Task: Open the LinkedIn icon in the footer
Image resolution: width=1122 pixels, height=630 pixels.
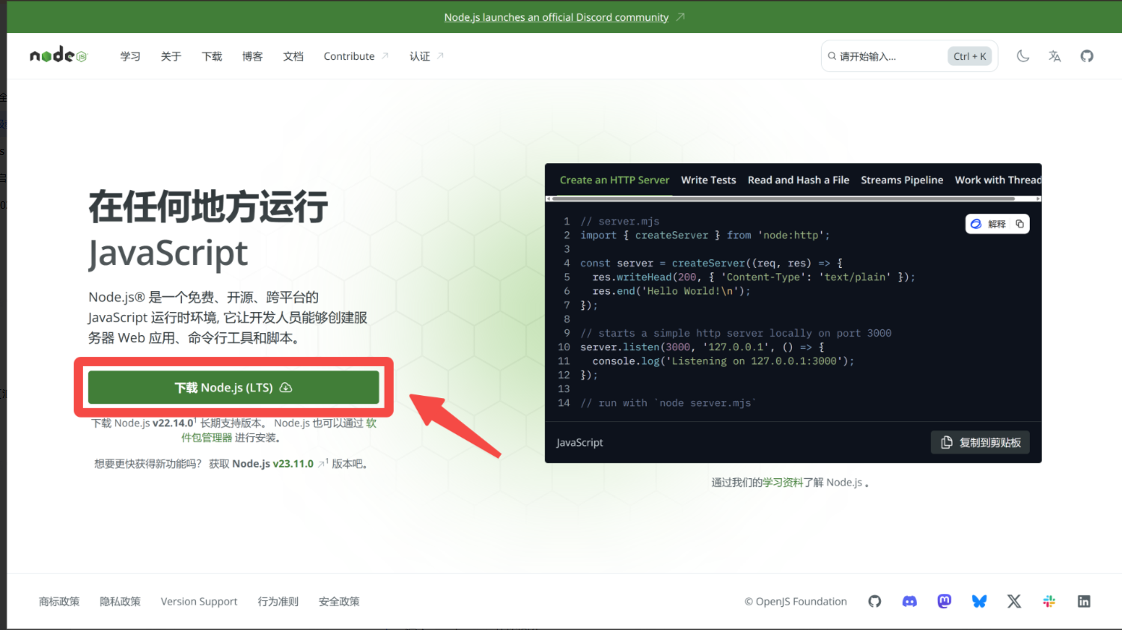Action: tap(1084, 601)
